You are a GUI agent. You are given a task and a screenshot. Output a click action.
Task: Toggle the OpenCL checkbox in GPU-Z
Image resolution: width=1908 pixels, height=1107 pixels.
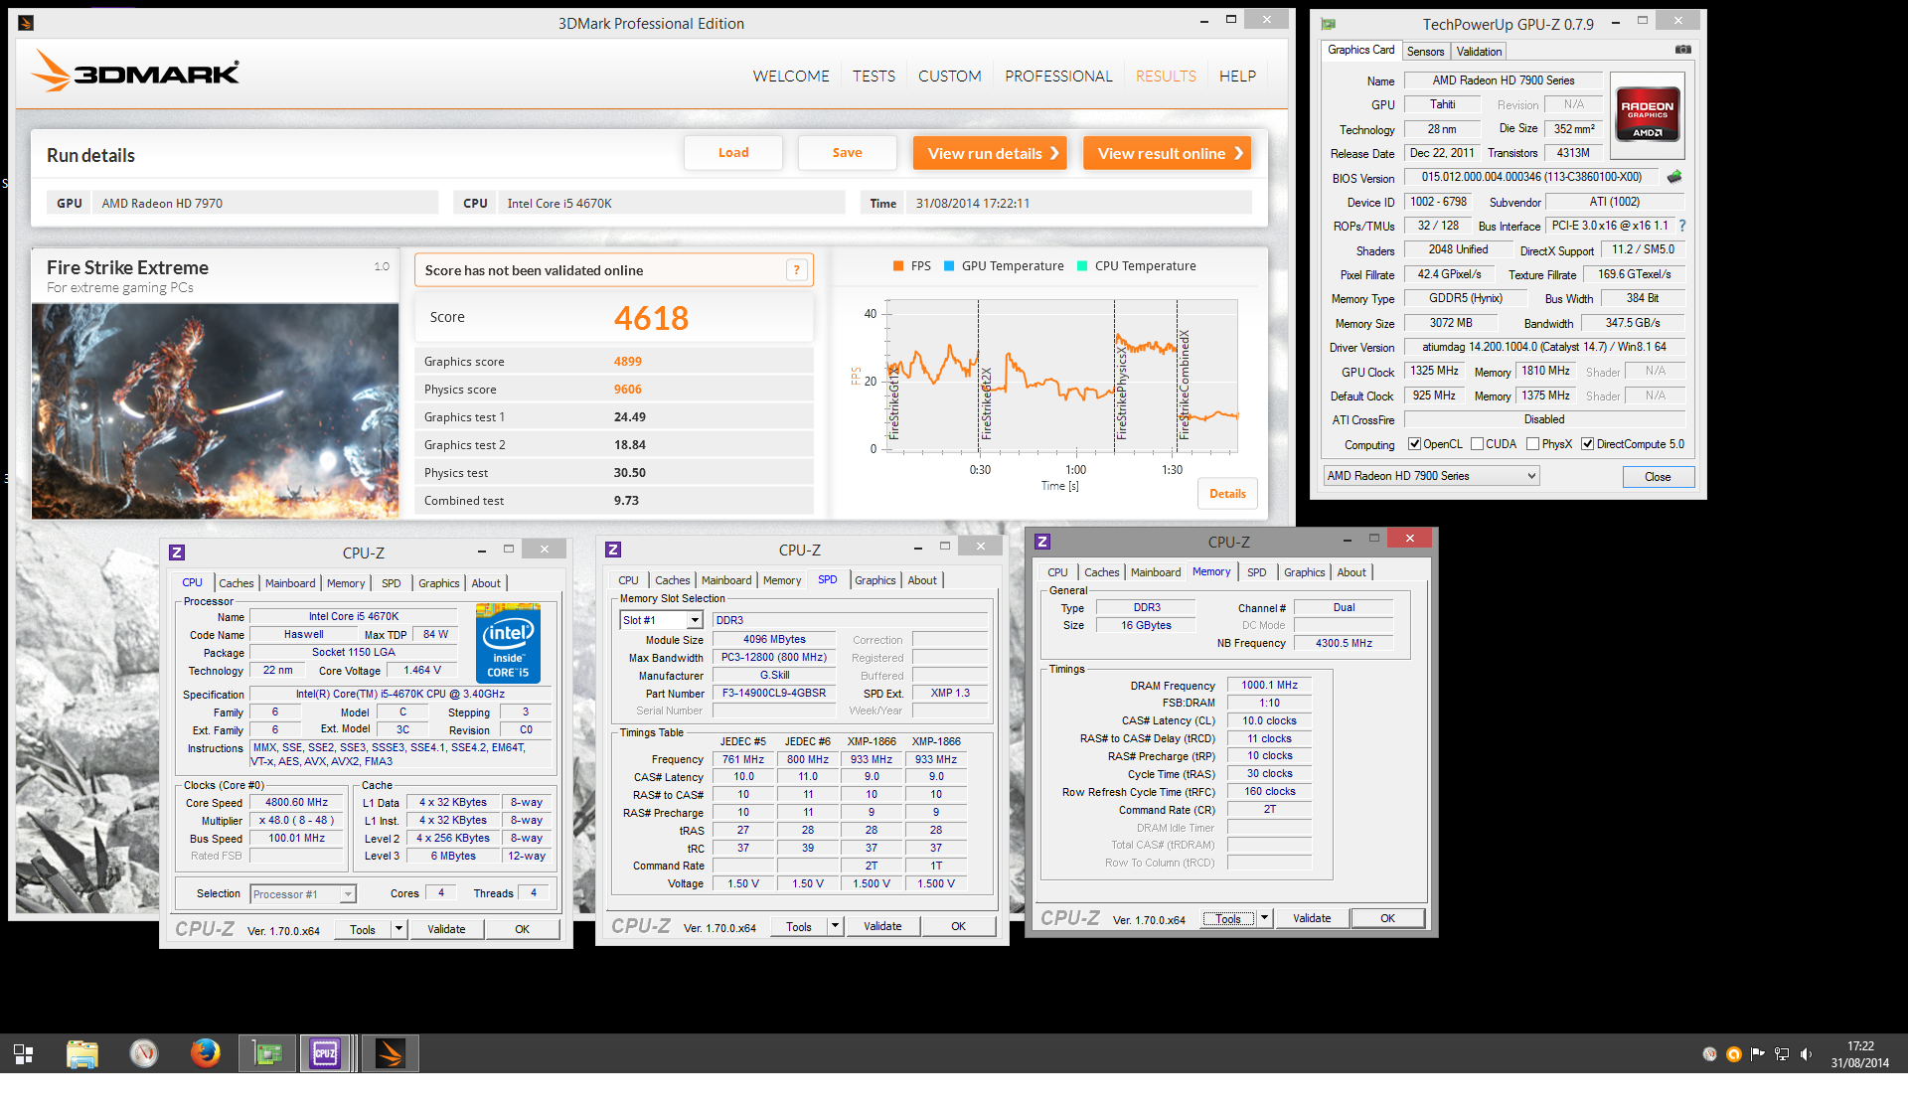tap(1415, 444)
